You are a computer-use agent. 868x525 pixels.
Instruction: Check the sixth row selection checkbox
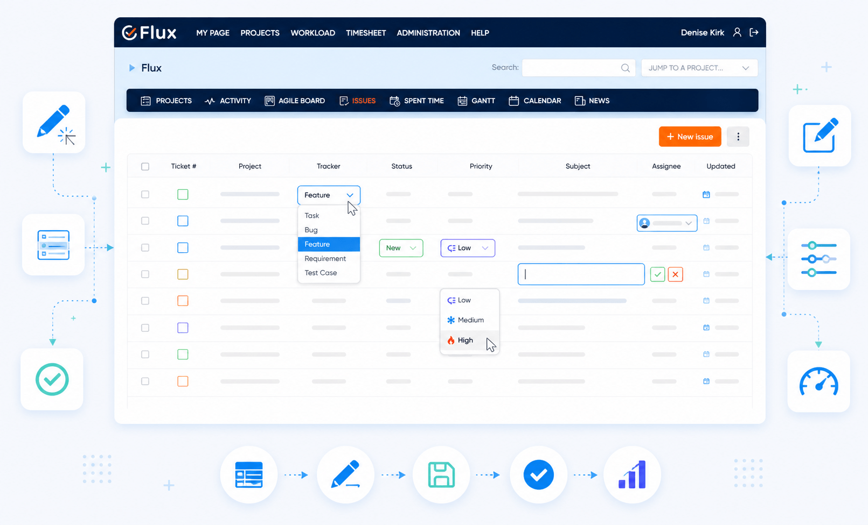click(x=145, y=328)
